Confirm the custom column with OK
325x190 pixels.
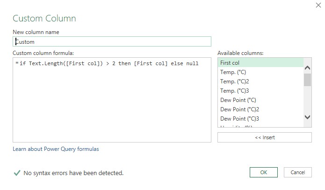(264, 172)
